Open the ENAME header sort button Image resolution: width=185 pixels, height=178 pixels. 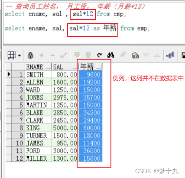click(48, 67)
